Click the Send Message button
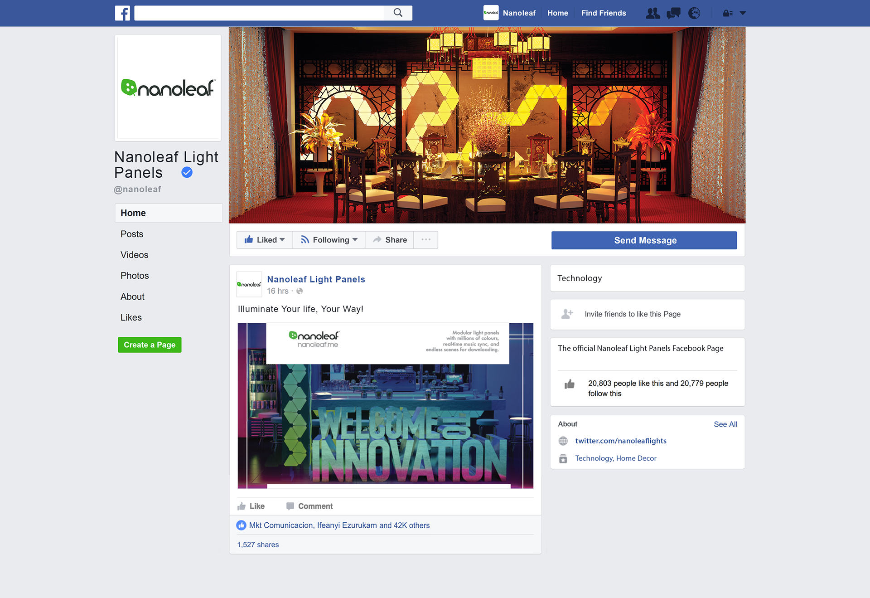This screenshot has height=598, width=870. (x=644, y=240)
